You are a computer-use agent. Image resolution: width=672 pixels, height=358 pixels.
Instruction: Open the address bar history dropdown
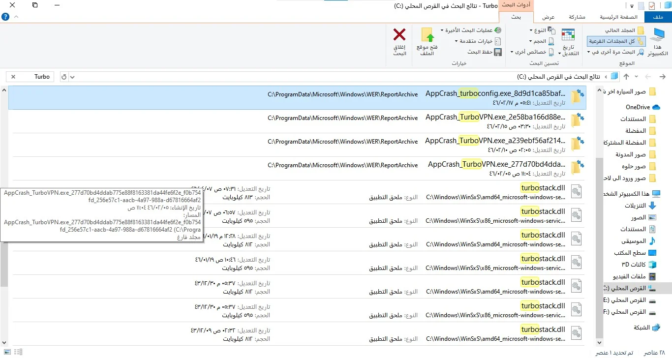(x=73, y=77)
